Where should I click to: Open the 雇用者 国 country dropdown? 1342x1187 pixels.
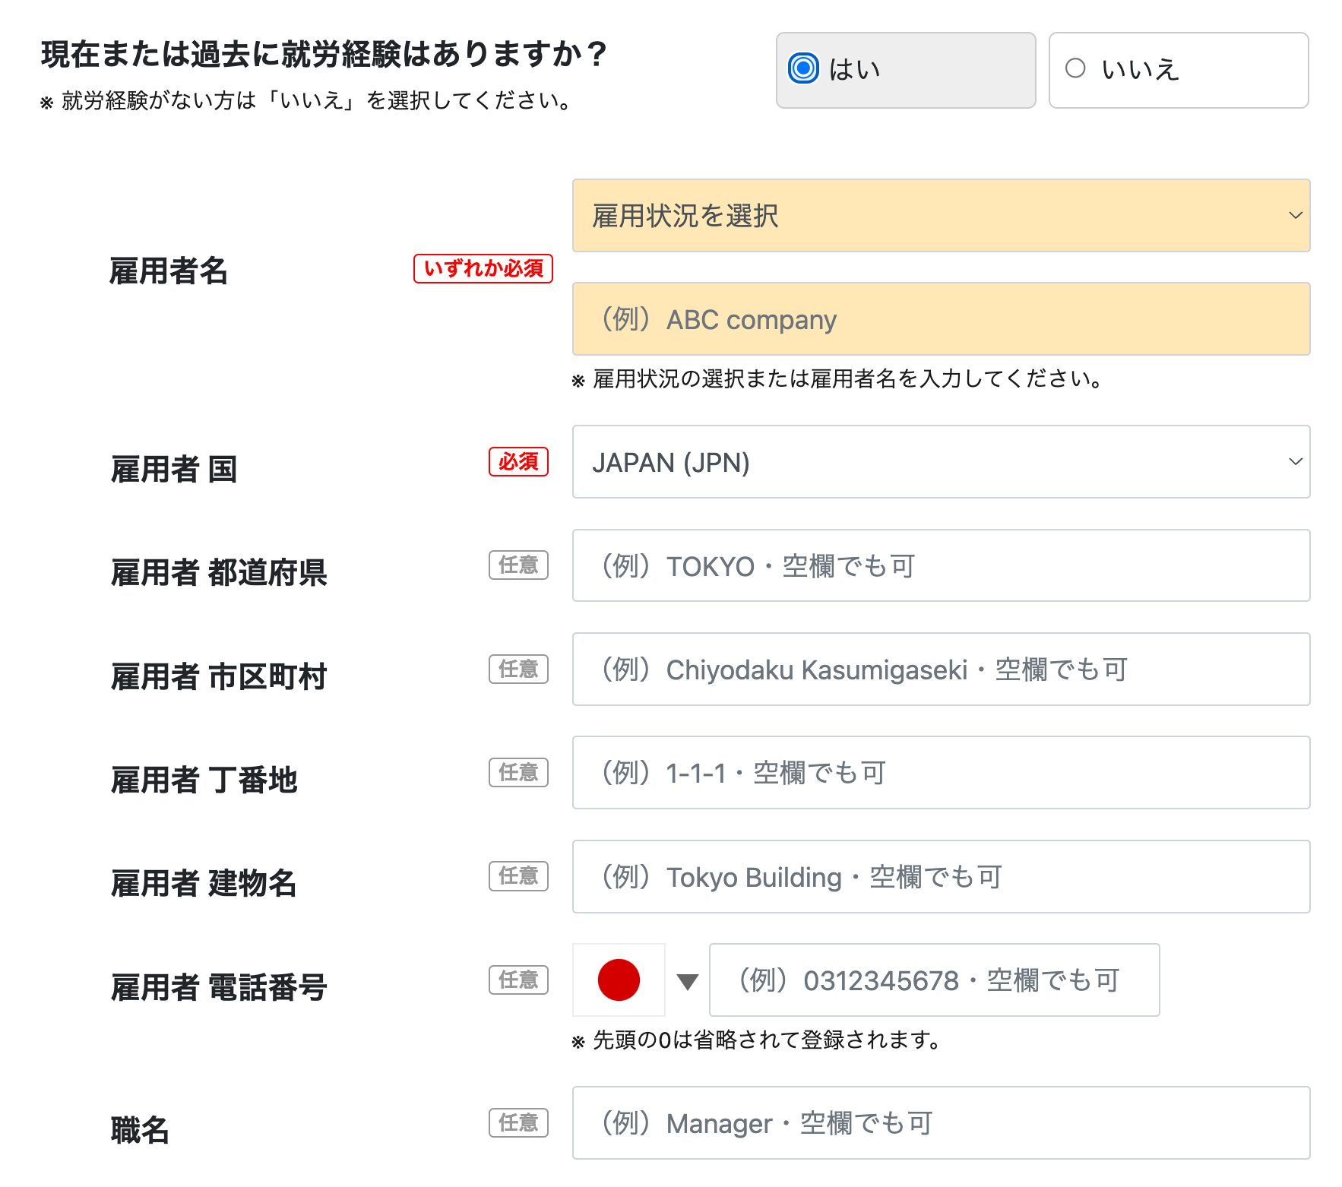tap(941, 461)
